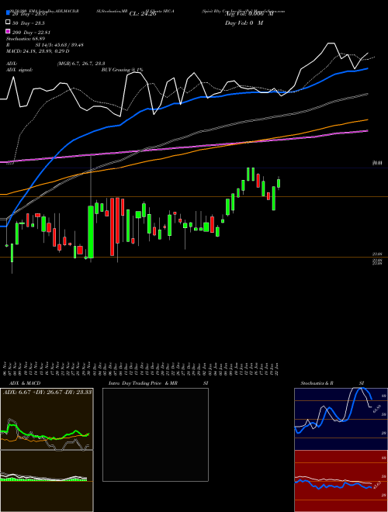Viewport: 388px width, 512px height.
Task: Click the tall green candle with long upper wick
Action: pyautogui.click(x=91, y=232)
